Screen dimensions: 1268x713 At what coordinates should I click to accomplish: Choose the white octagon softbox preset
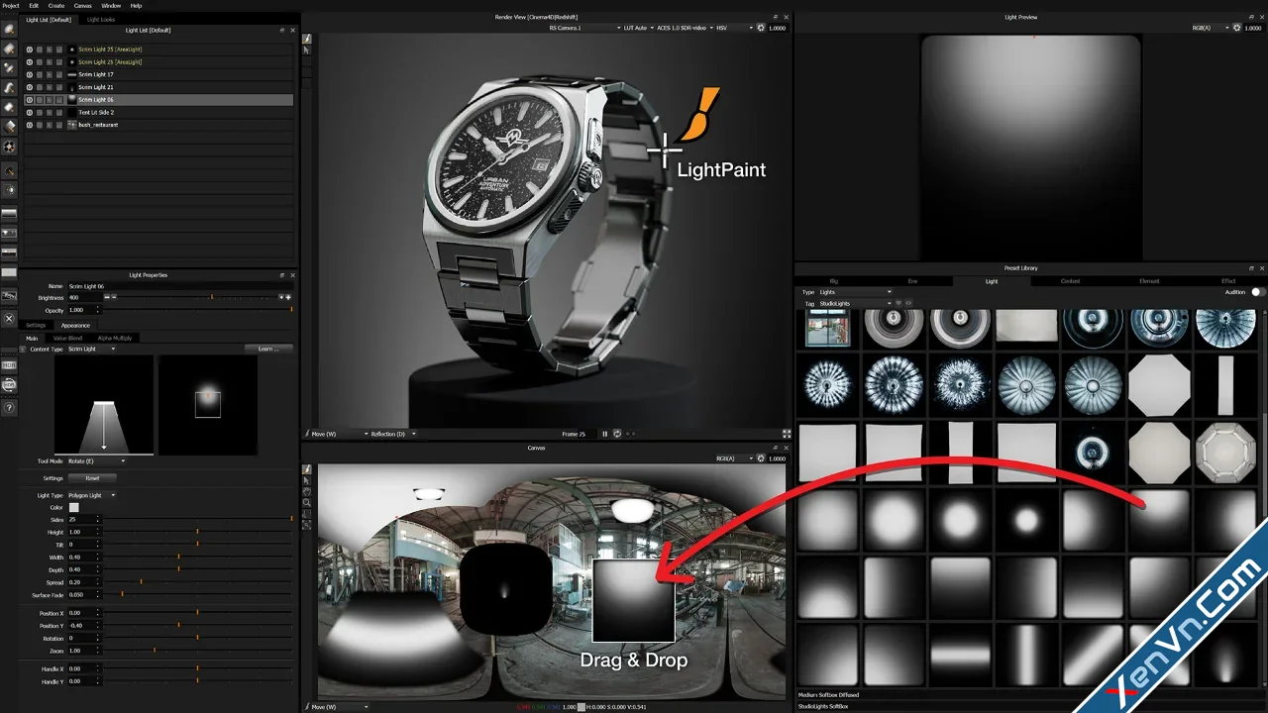1159,384
